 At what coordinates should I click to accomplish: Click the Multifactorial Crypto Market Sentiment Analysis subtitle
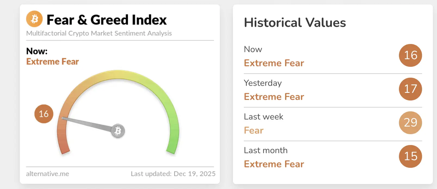(99, 33)
